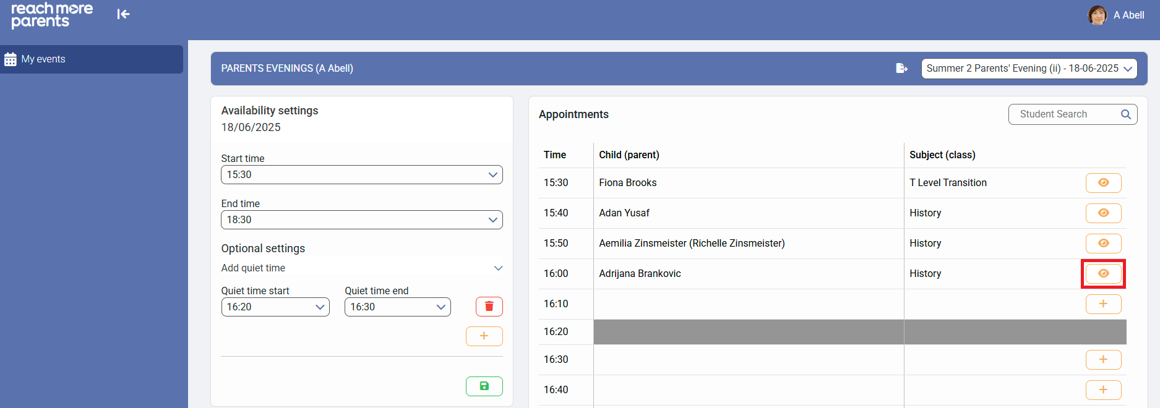Open the Quiet time end dropdown

(397, 307)
